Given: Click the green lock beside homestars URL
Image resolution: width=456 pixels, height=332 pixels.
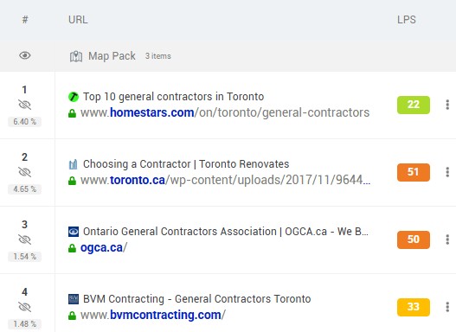Looking at the screenshot, I should (x=72, y=113).
